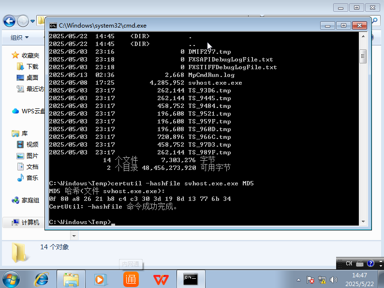The height and width of the screenshot is (288, 384).
Task: Click the cmd scrollbar thumb
Action: click(x=363, y=56)
